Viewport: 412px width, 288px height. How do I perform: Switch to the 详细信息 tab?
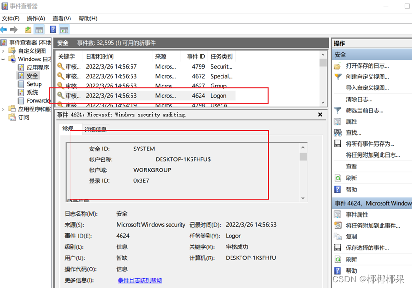point(95,129)
